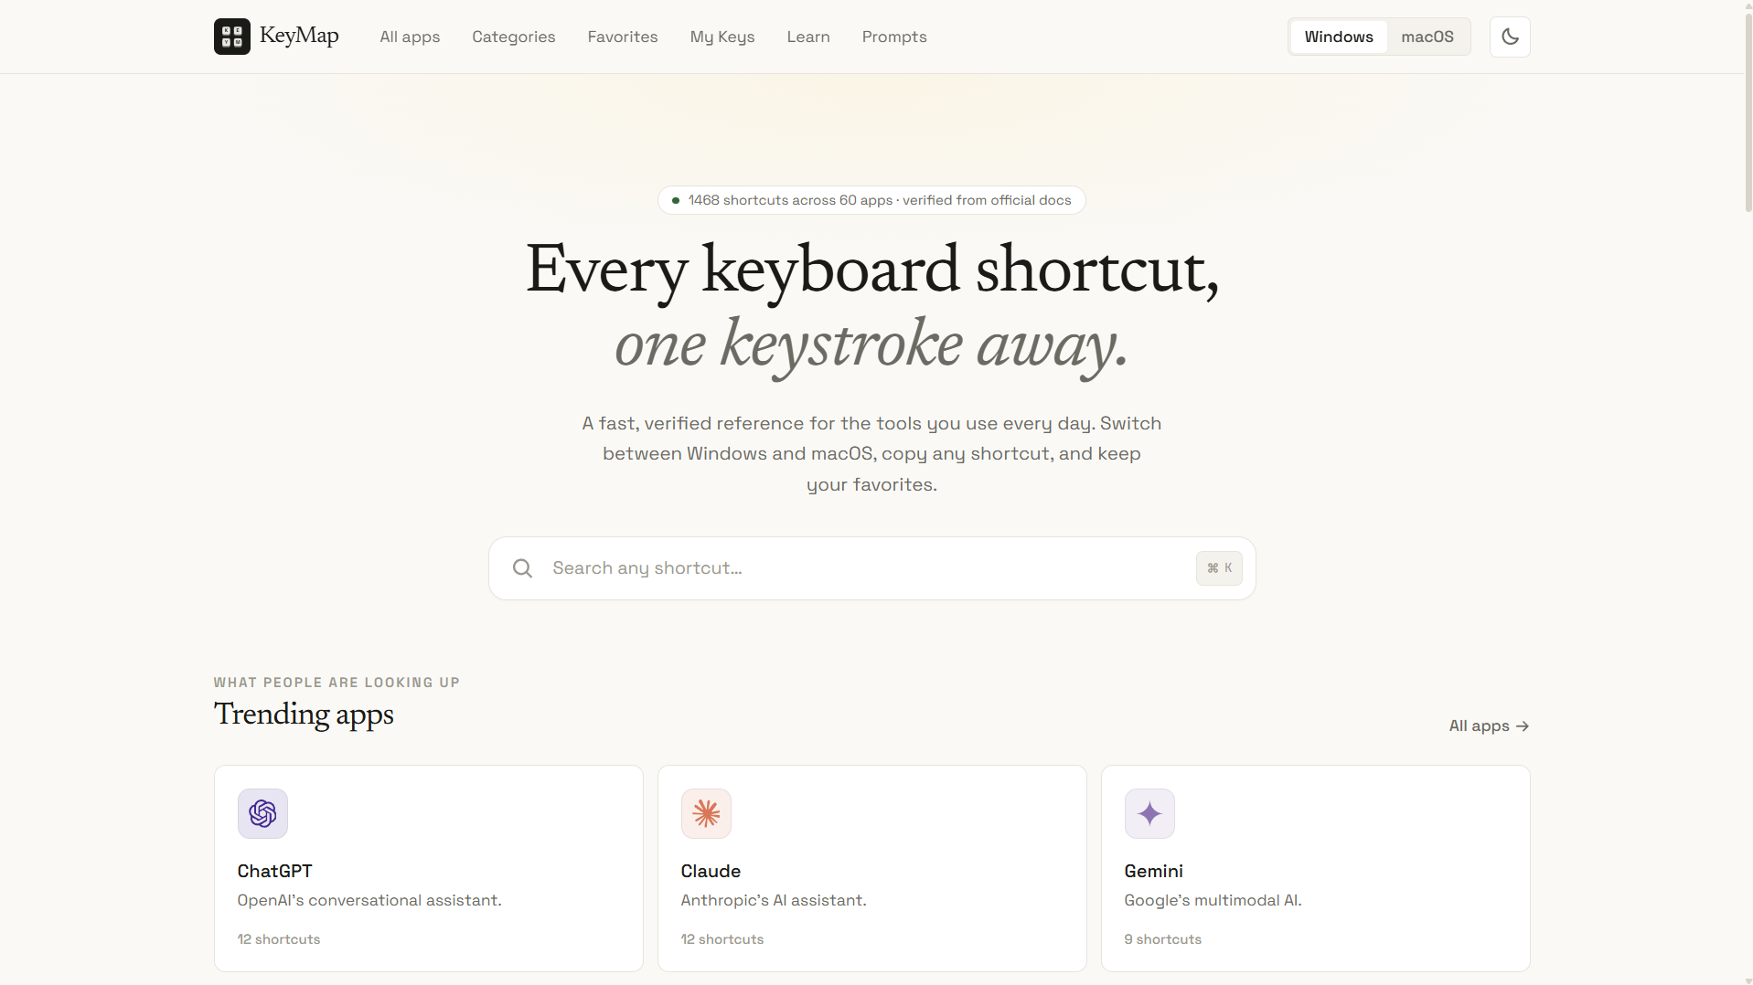Open the Claude card title

(711, 871)
